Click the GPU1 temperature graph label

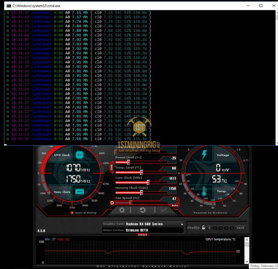point(220,239)
